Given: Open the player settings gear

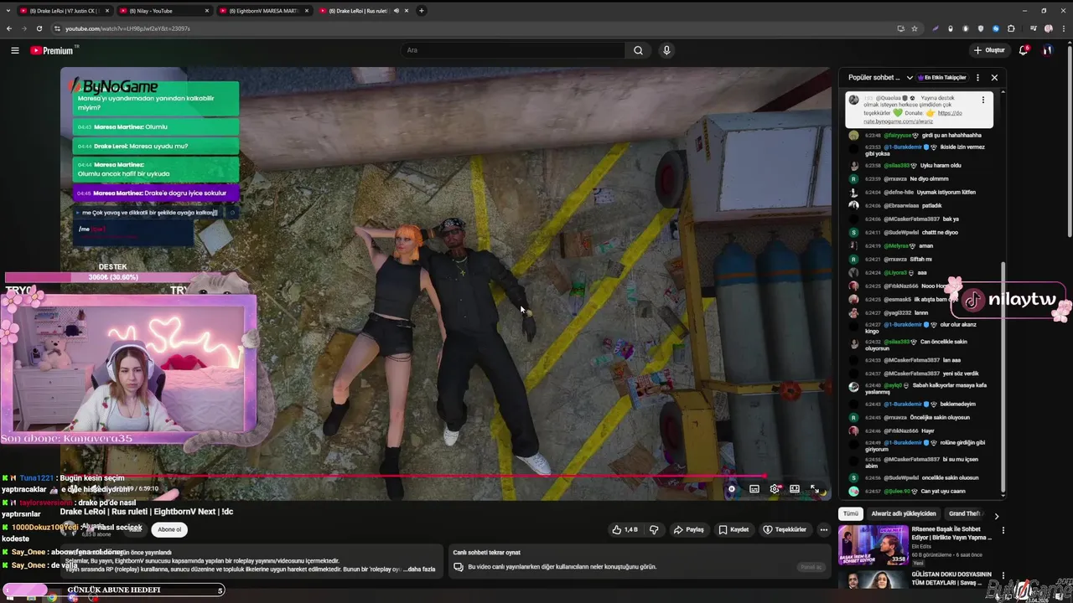Looking at the screenshot, I should [x=775, y=489].
